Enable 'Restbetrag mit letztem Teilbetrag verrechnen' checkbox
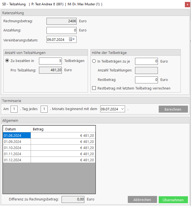The image size is (191, 206). tap(94, 88)
